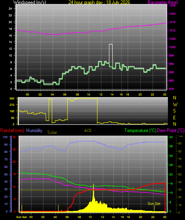Click the 1025 barometer scale value
Screen dimensions: 185x220
point(172,6)
